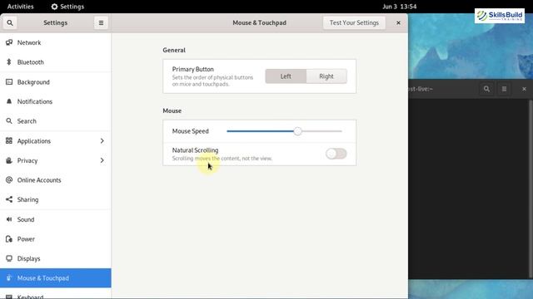
Task: Click the Test Your Settings button
Action: click(x=354, y=22)
